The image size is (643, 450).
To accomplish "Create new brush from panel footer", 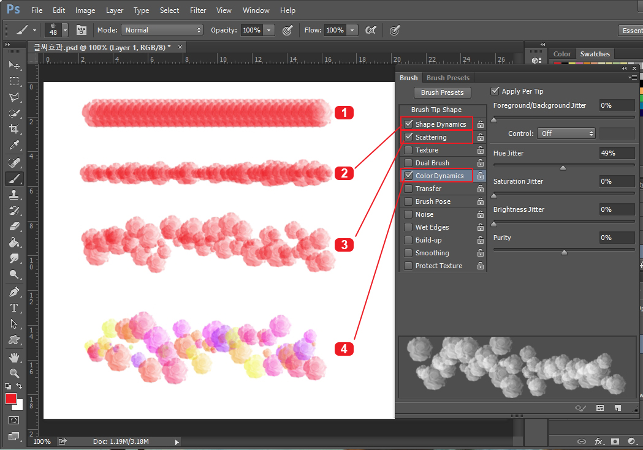I will 618,408.
